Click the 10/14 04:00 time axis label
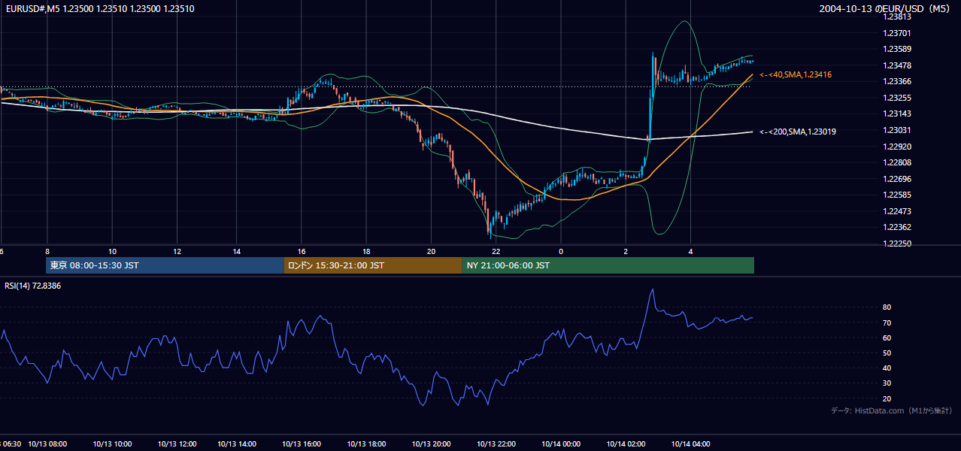The image size is (961, 451). tap(691, 443)
